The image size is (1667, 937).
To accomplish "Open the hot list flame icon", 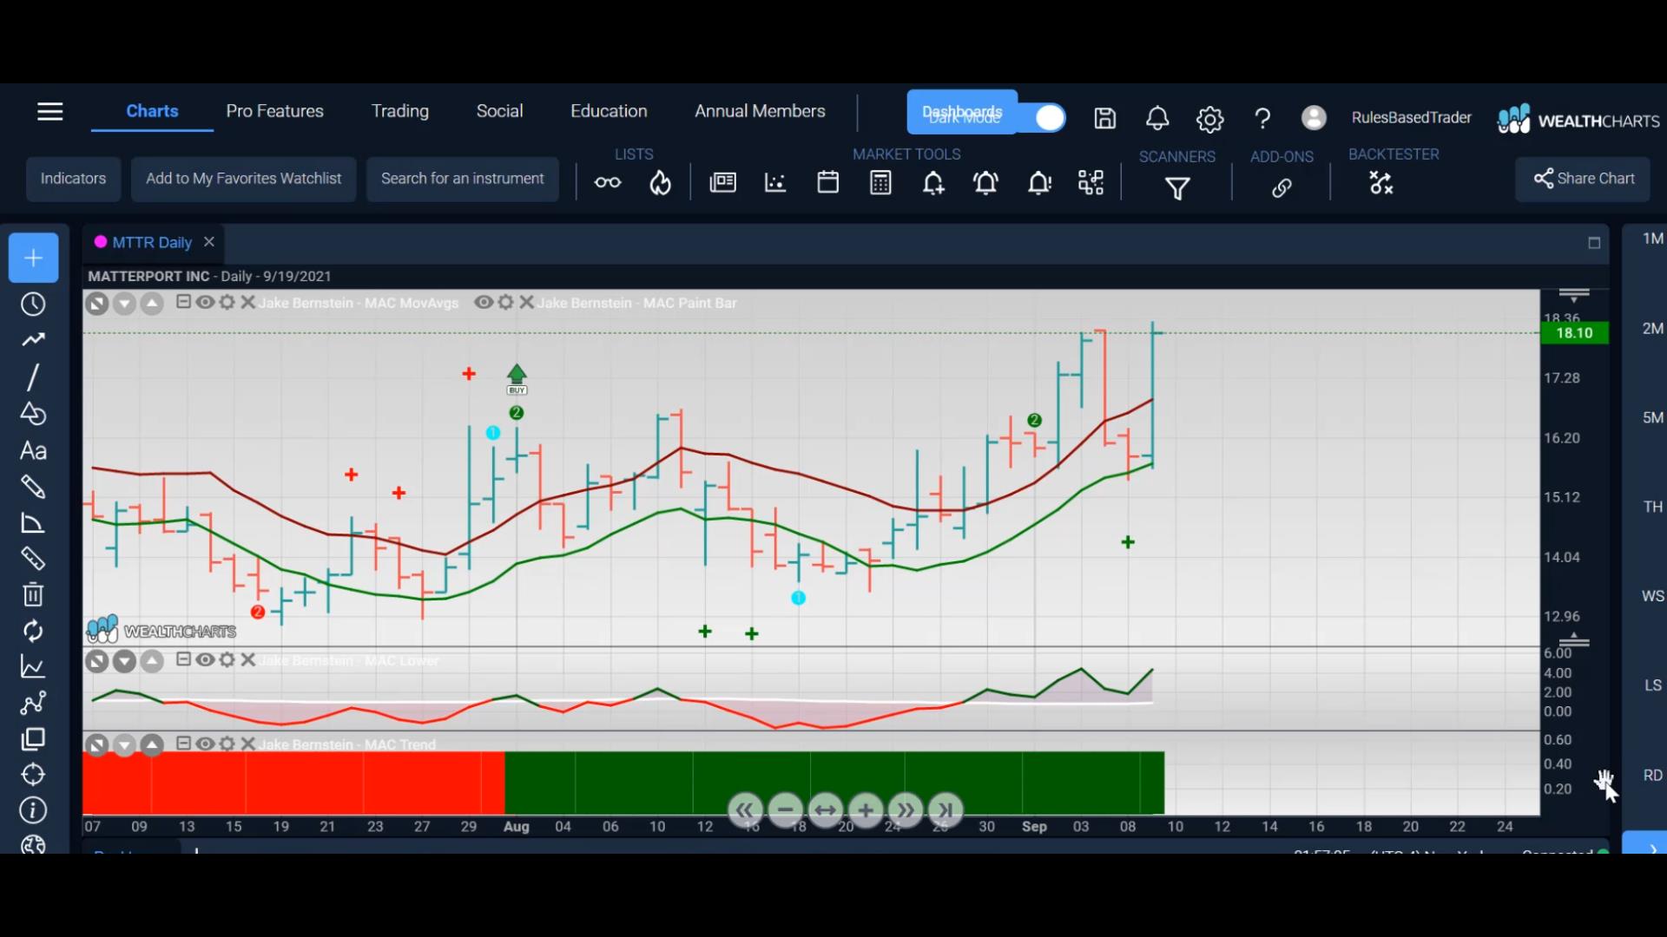I will [661, 182].
